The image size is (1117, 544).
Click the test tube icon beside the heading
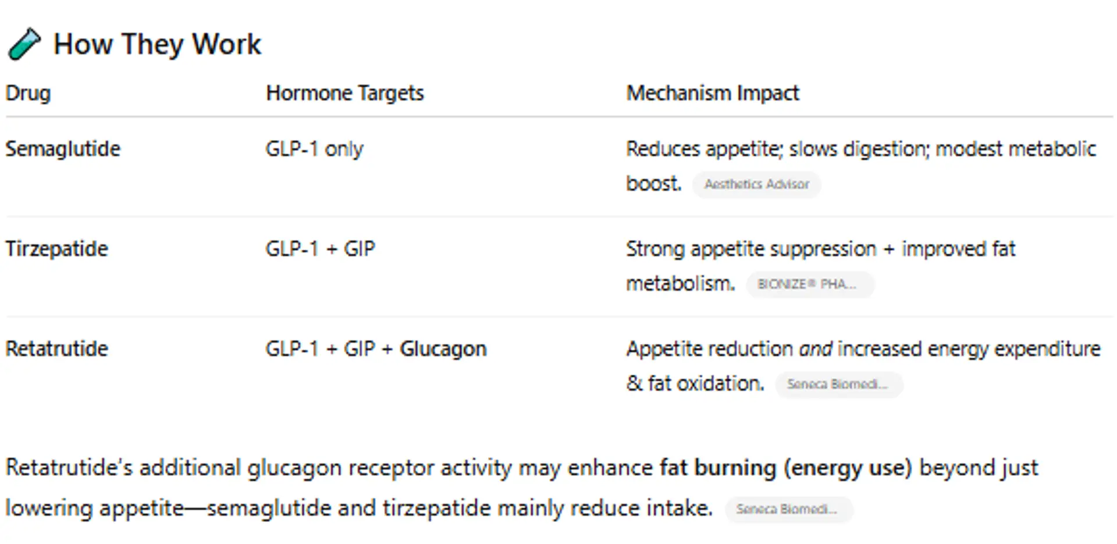point(24,44)
